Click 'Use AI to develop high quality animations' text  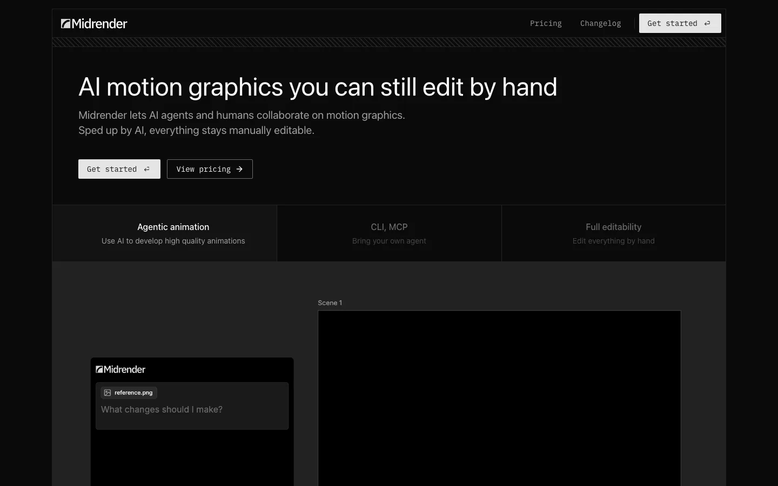click(x=173, y=241)
